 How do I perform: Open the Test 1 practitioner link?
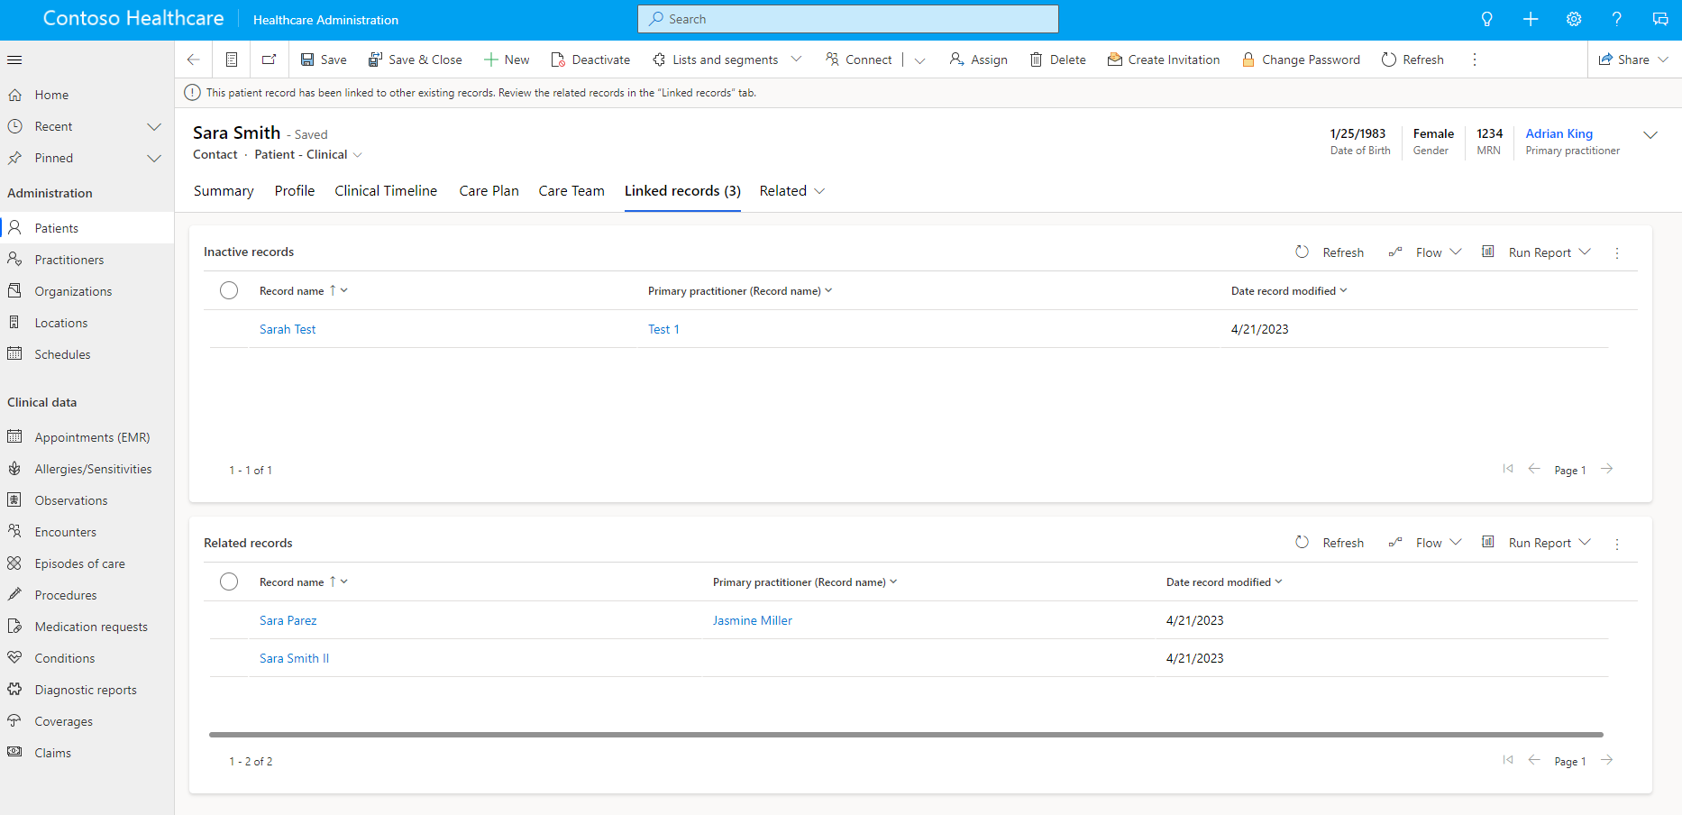663,329
